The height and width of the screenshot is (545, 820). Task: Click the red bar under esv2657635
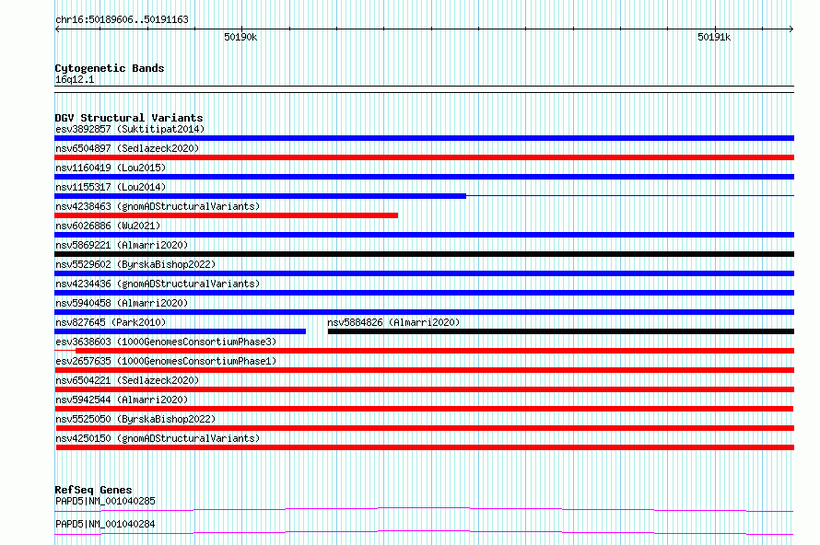pyautogui.click(x=424, y=370)
